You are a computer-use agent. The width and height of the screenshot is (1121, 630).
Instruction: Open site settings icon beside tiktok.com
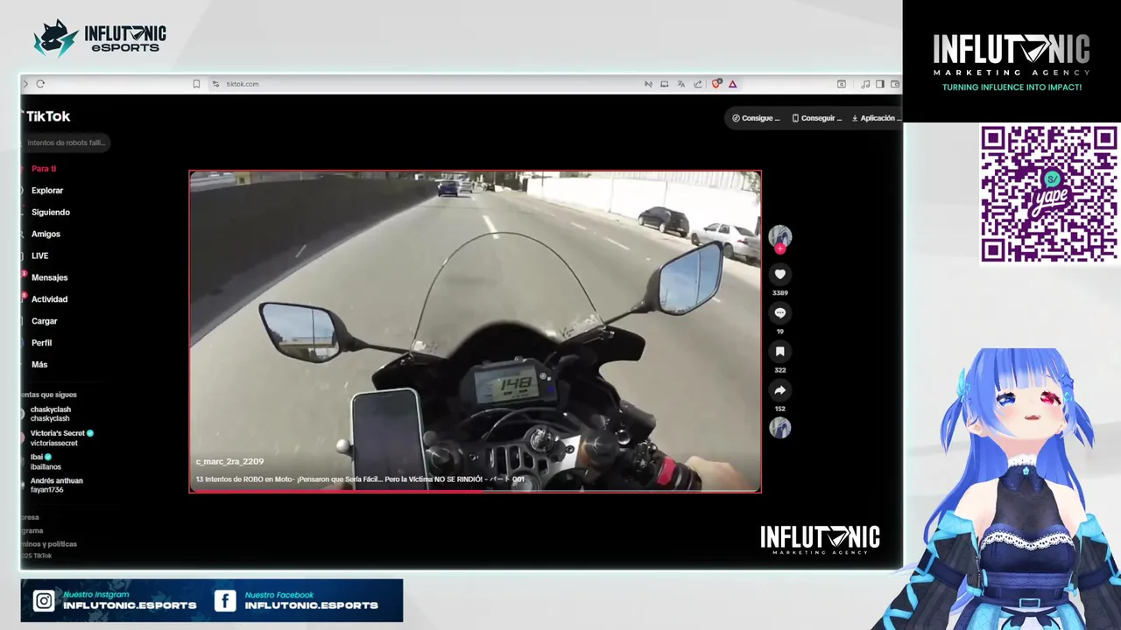click(215, 84)
